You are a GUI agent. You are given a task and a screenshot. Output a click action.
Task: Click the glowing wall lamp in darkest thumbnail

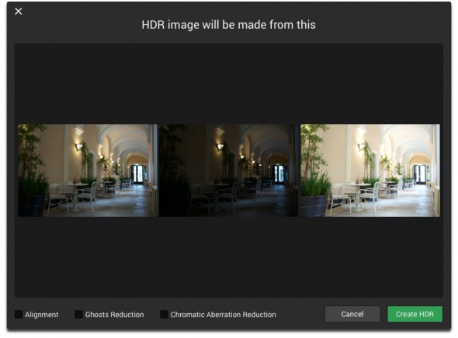click(x=220, y=147)
